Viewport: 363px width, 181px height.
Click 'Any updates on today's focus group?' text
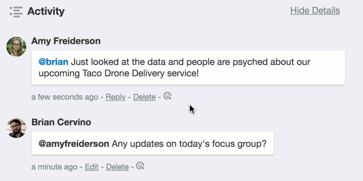tap(189, 144)
